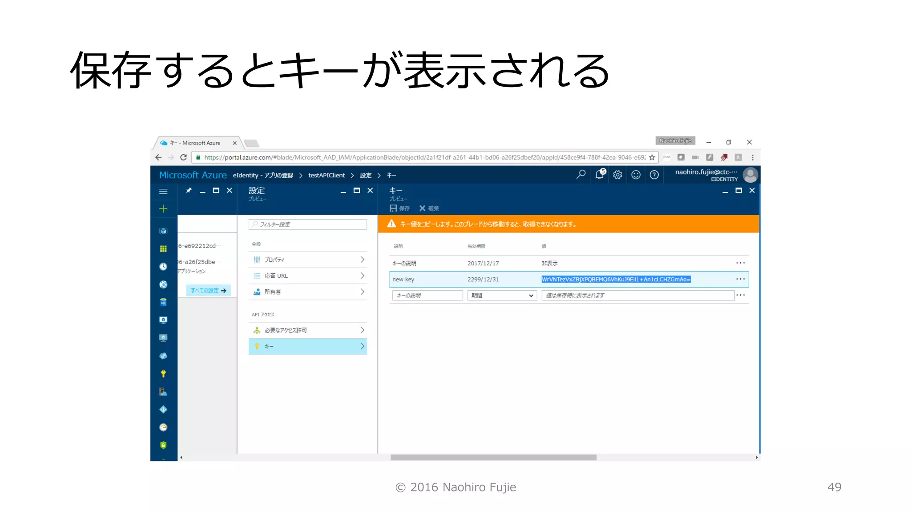Click the green plus New resource icon
This screenshot has width=911, height=512.
pyautogui.click(x=163, y=209)
